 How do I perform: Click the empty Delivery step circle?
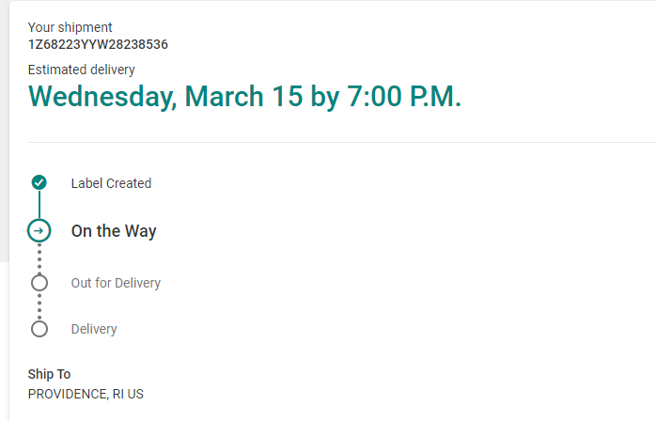coord(39,329)
